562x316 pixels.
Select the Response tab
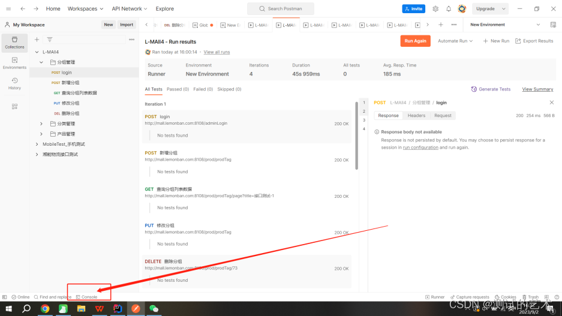click(388, 115)
